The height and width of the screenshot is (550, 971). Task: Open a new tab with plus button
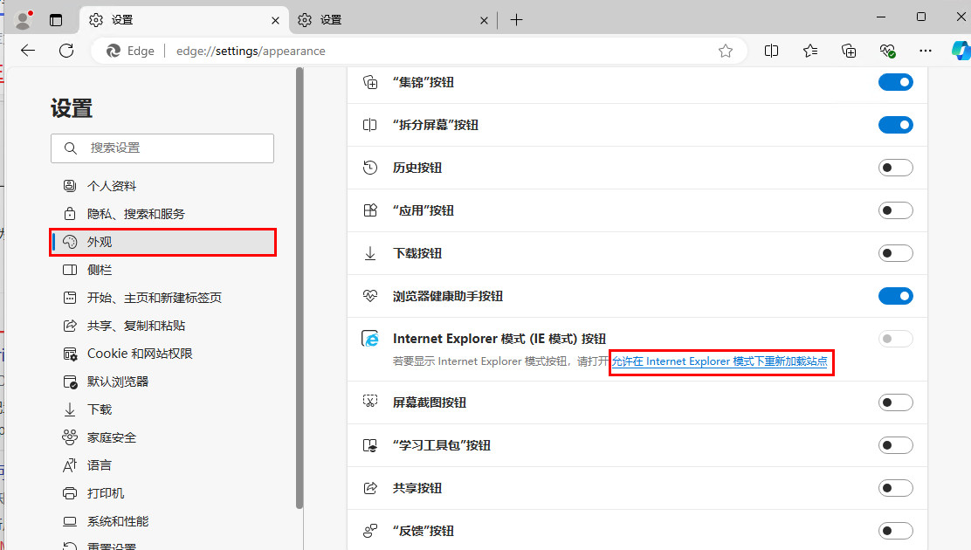516,20
